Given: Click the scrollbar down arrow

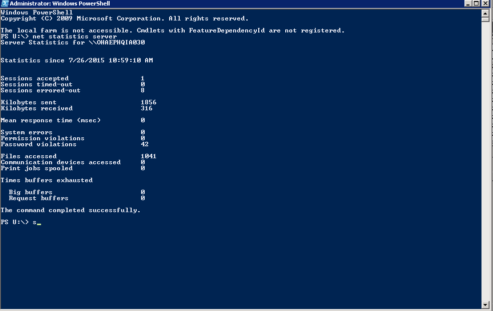Looking at the screenshot, I should click(486, 305).
